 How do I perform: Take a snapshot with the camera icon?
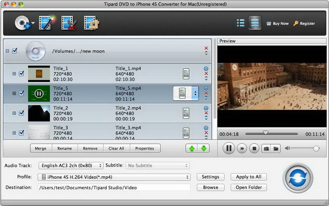[x=266, y=149]
